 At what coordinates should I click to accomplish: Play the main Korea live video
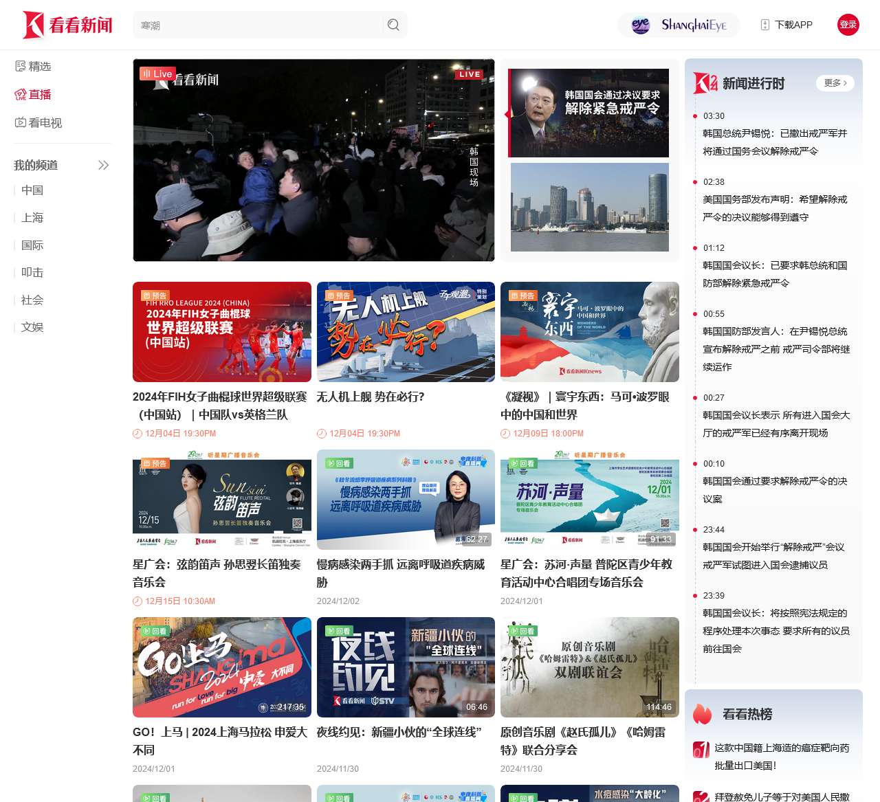coord(313,160)
